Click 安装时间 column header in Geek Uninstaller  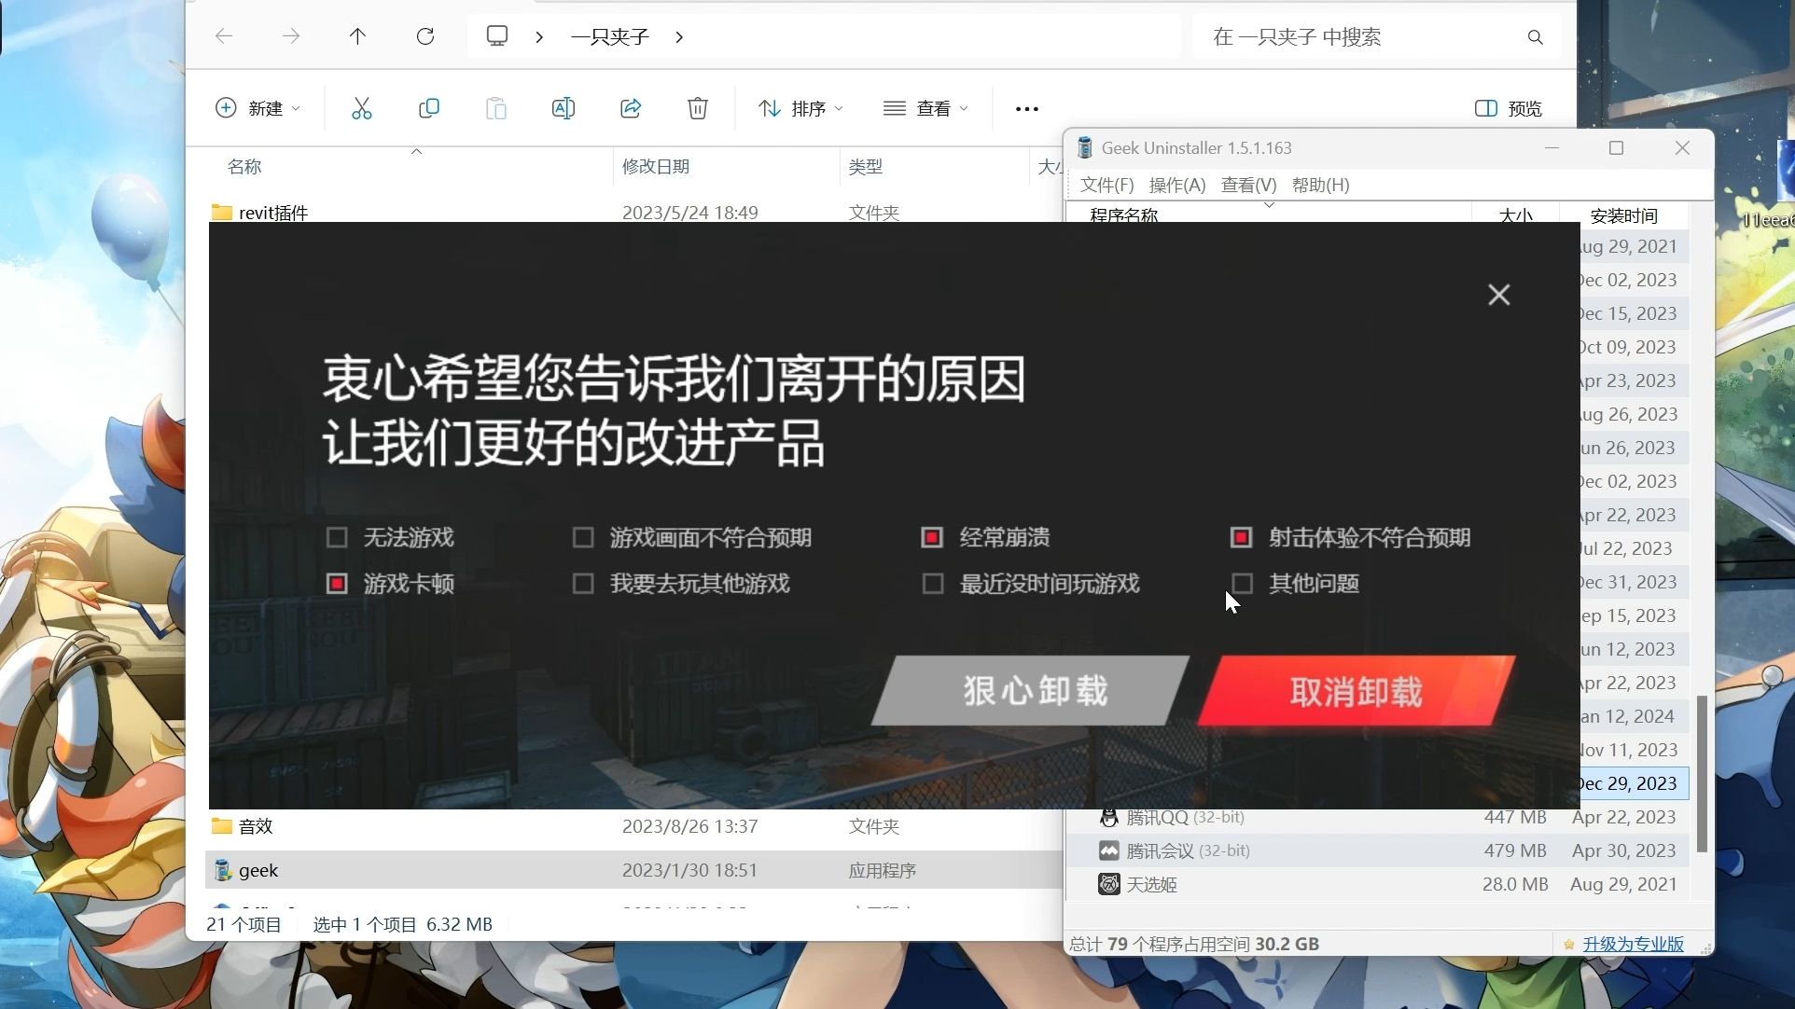[1623, 215]
